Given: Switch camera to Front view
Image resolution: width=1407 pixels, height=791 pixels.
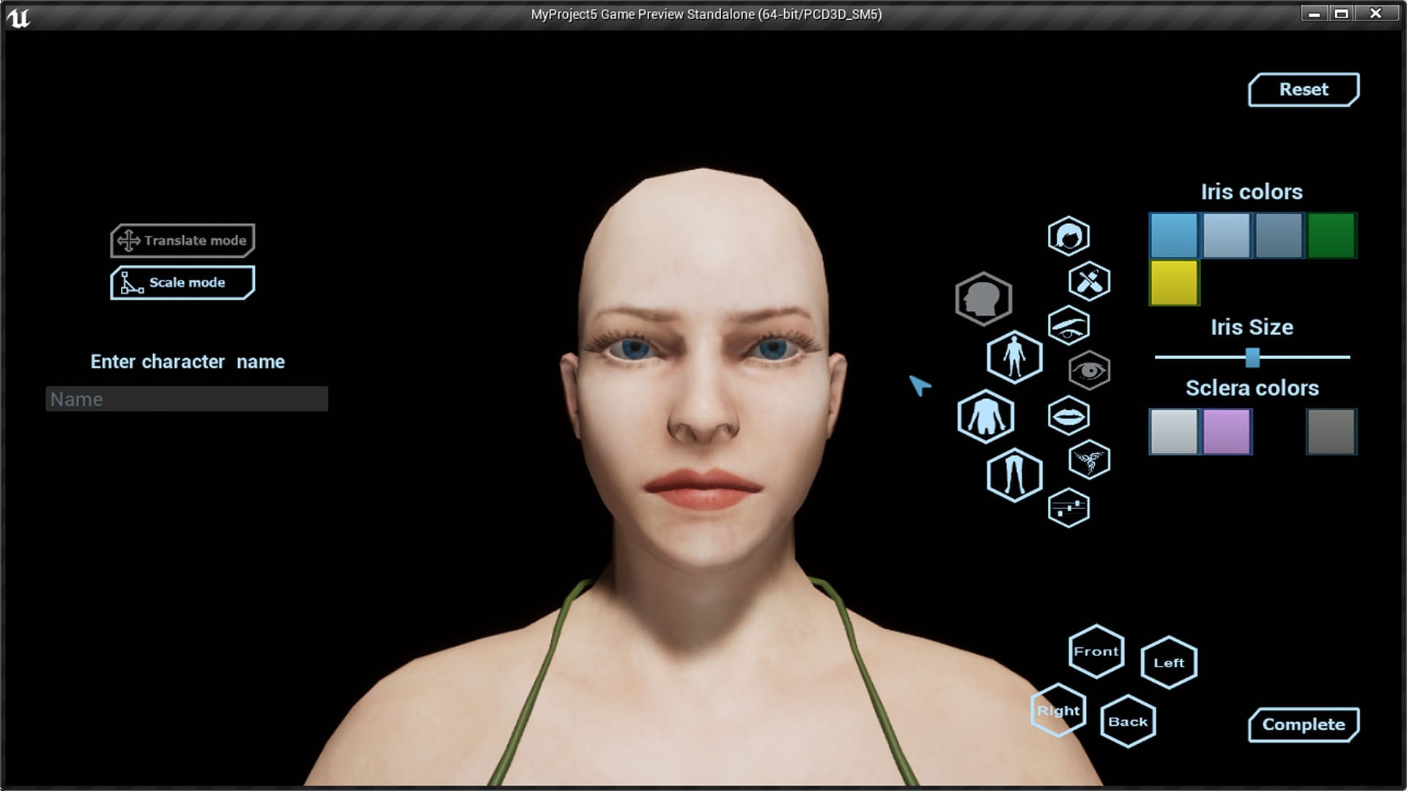Looking at the screenshot, I should [1095, 650].
